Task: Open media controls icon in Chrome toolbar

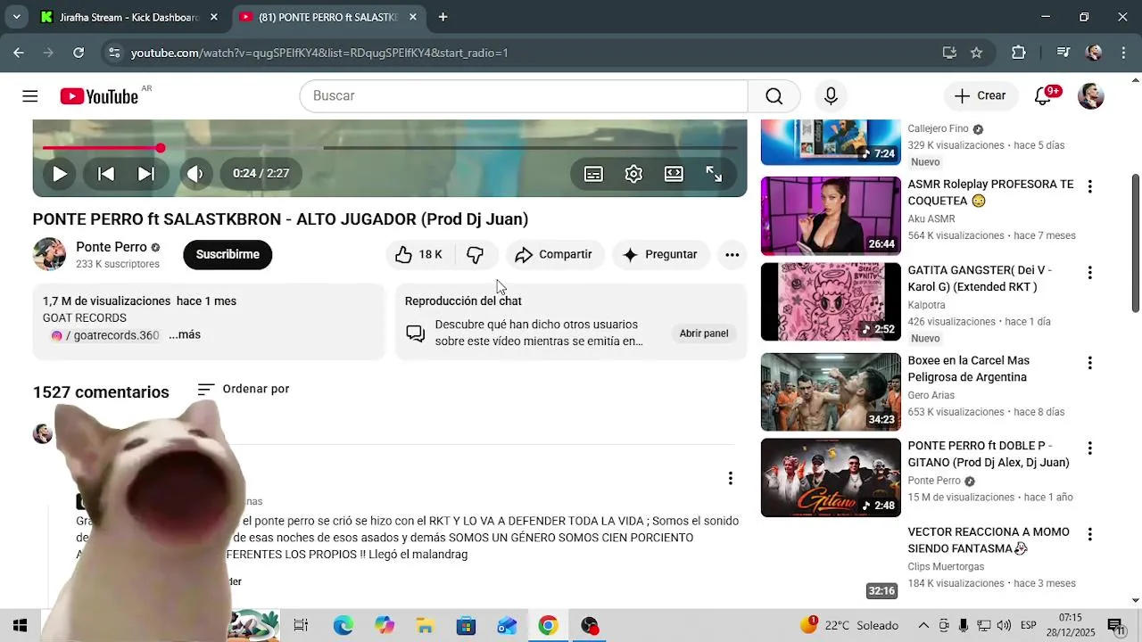Action: 1063,53
